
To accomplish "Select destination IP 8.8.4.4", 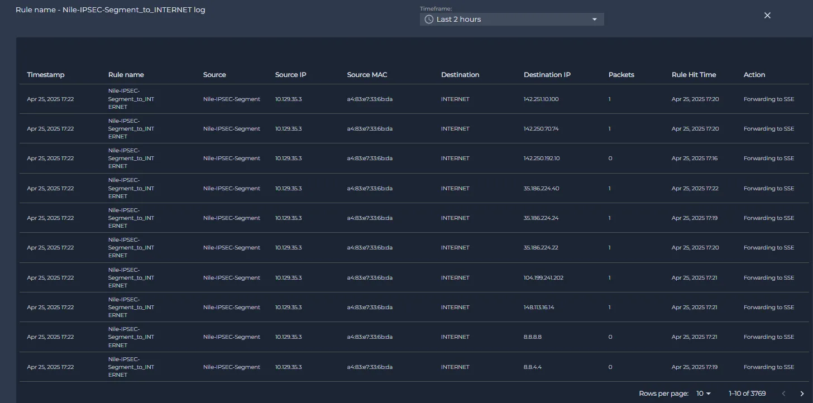I will pos(533,367).
